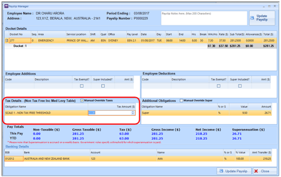Select the EEN 2.1 pay level cell
The image size is (281, 177).
point(133,40)
